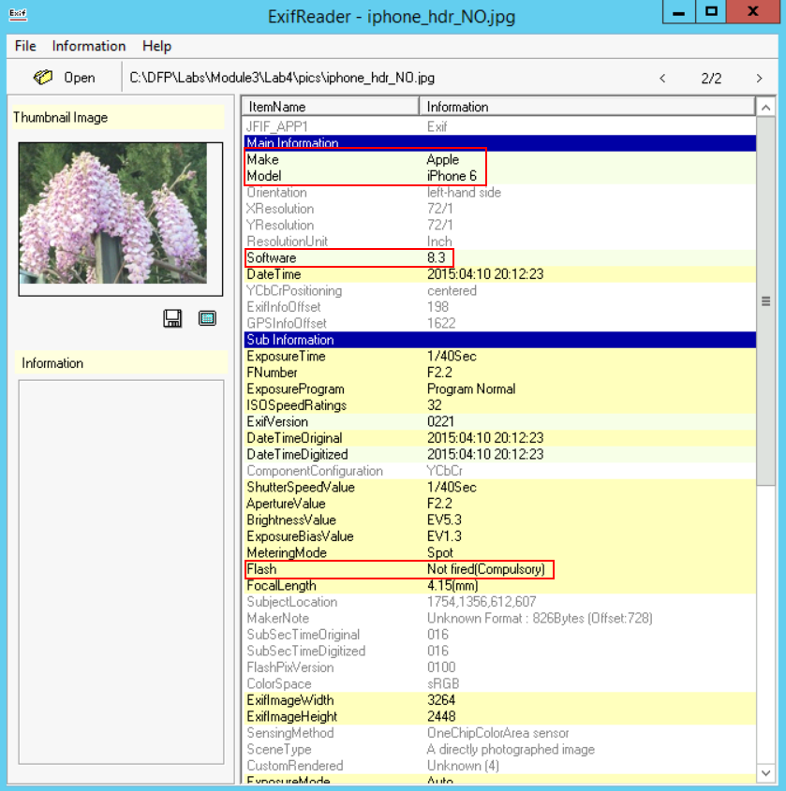Click the save thumbnail floppy disk icon

pos(172,319)
